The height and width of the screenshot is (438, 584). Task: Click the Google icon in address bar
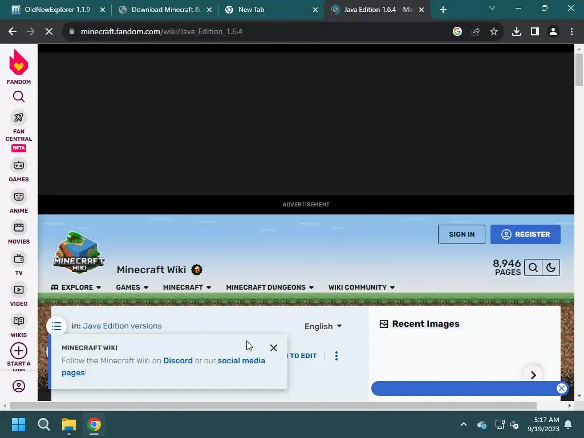pos(457,32)
